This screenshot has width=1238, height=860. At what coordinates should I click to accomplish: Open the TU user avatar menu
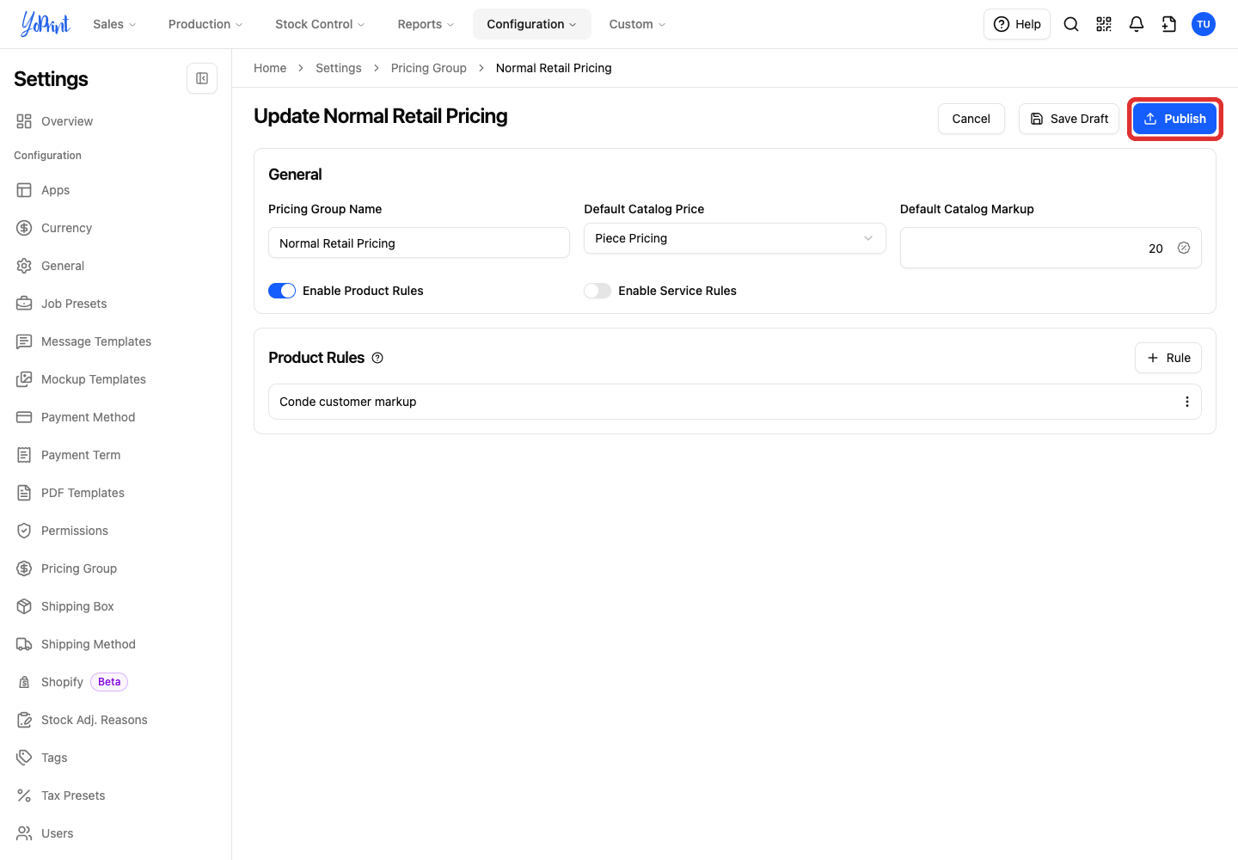point(1204,24)
